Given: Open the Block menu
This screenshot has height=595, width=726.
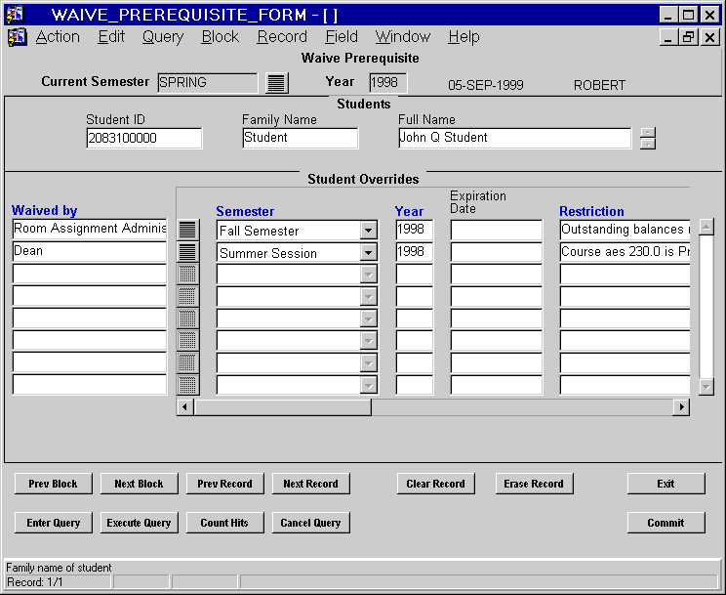Looking at the screenshot, I should click(220, 36).
